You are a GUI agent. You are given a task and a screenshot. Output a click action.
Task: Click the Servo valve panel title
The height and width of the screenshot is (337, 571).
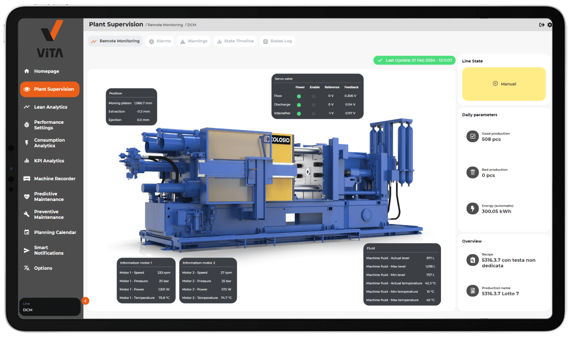pyautogui.click(x=284, y=79)
